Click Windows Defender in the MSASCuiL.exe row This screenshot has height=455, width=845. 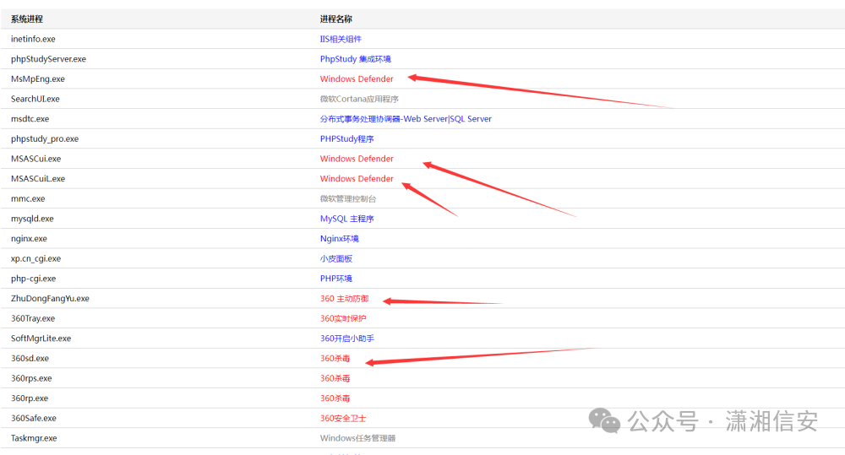(357, 179)
